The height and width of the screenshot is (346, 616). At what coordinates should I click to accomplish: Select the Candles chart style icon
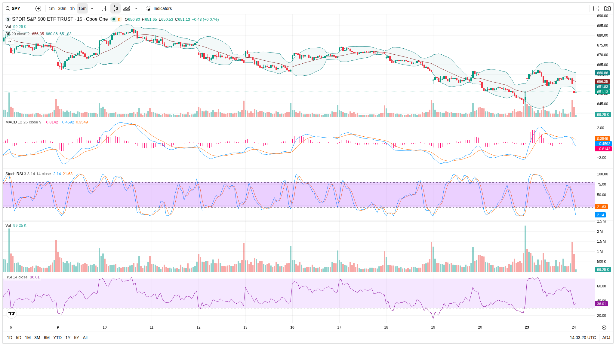coord(115,8)
